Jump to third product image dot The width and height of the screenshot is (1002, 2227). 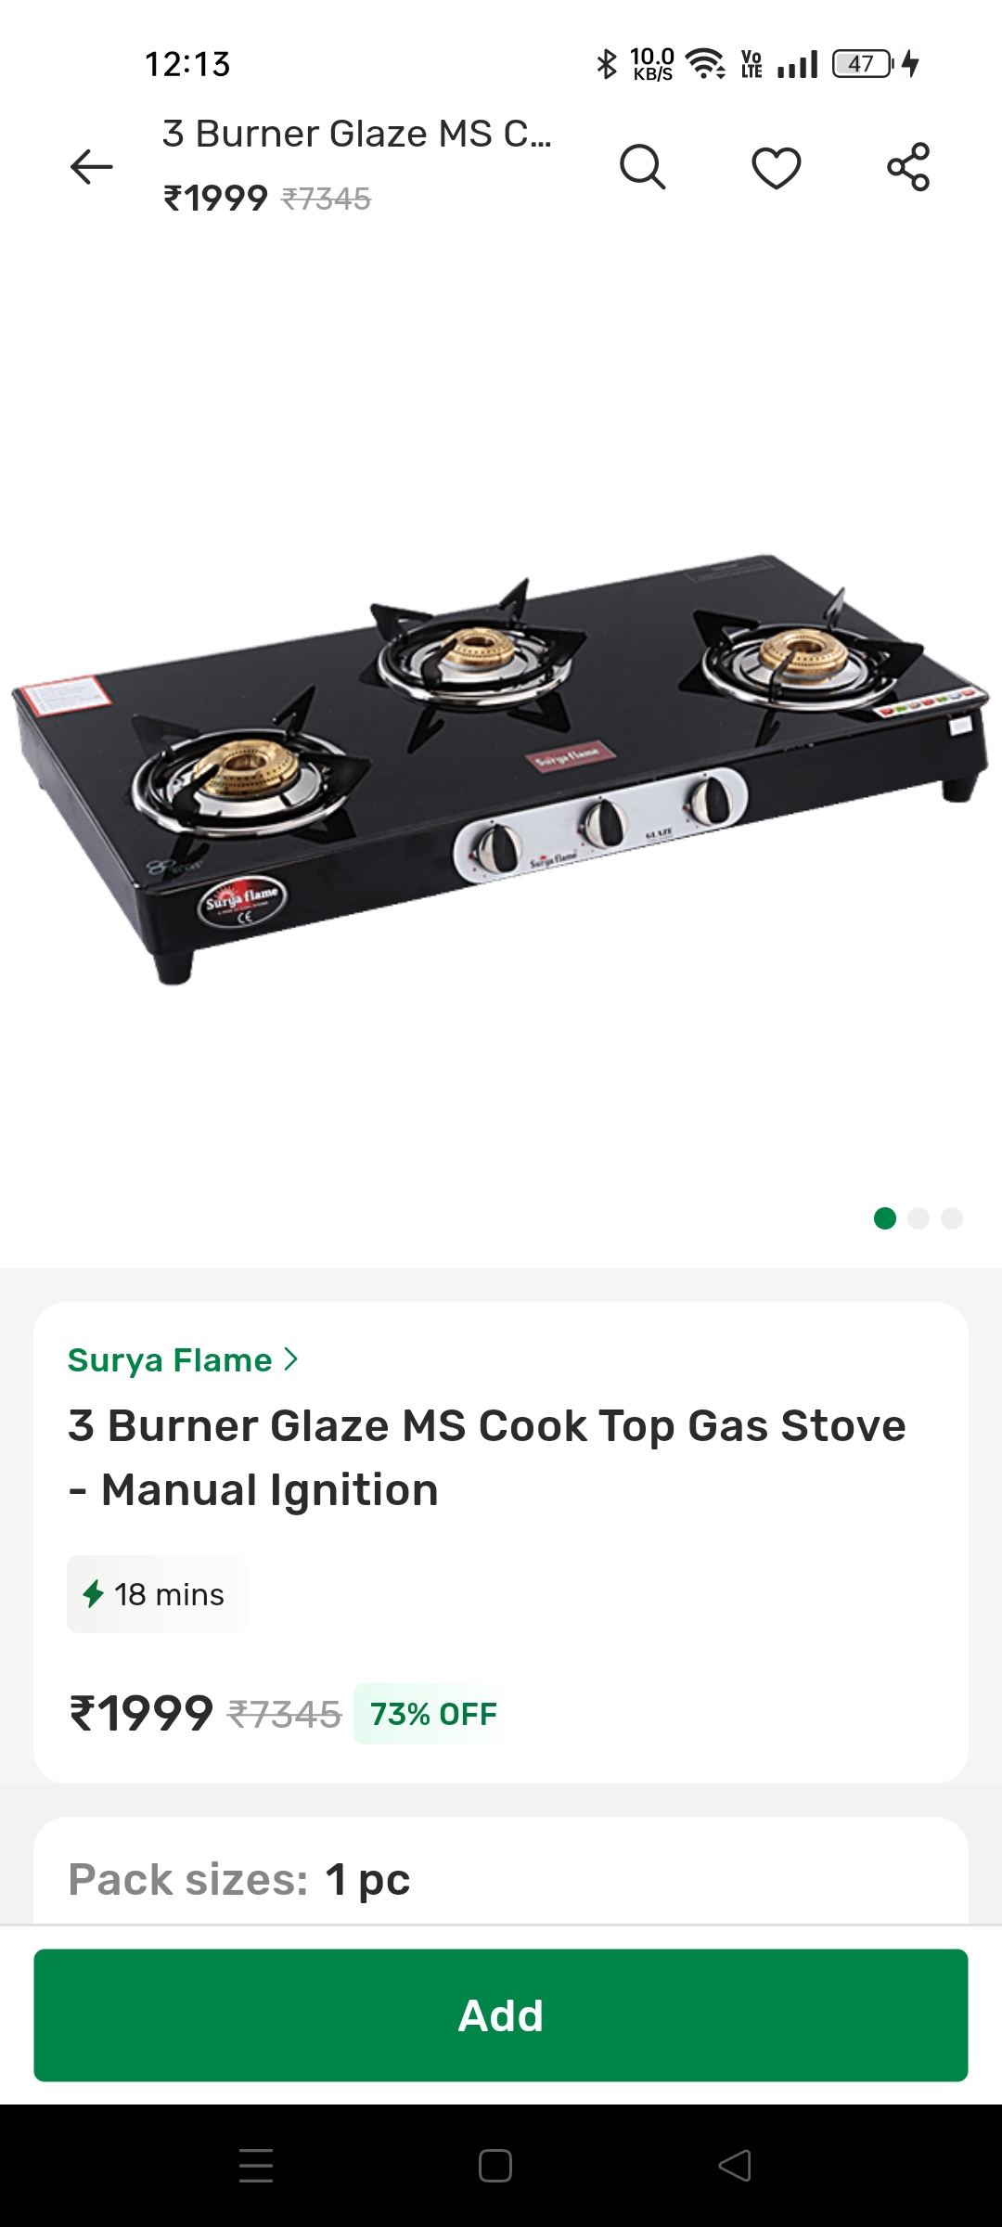[x=952, y=1218]
